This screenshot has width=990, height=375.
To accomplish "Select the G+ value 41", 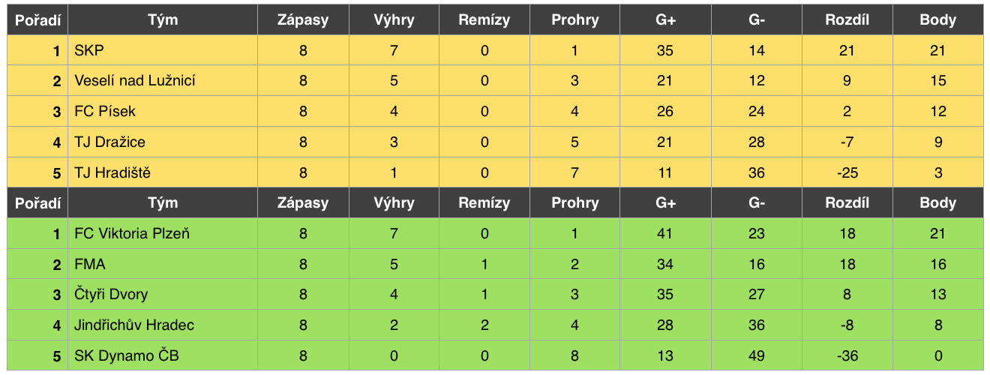I will pyautogui.click(x=665, y=234).
